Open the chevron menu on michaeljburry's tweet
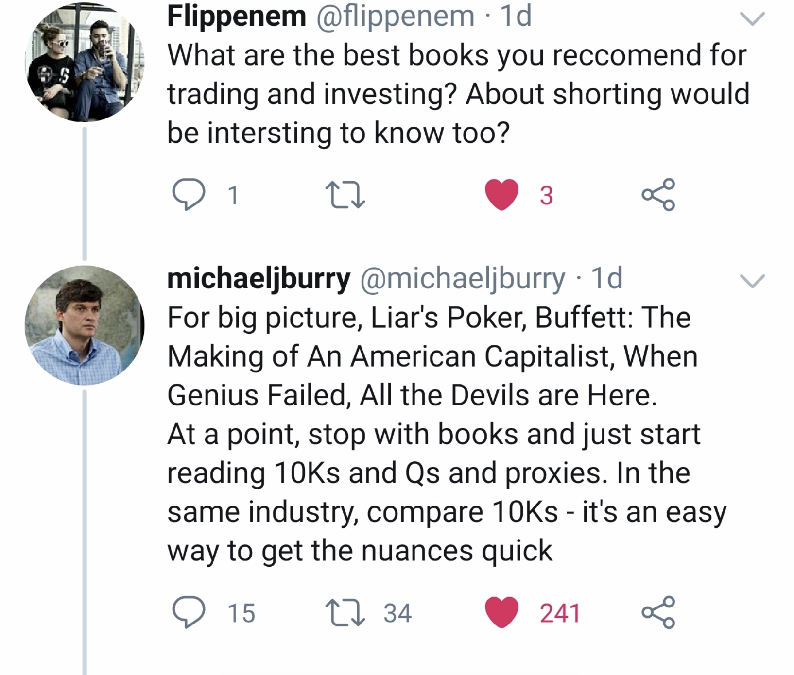Screen dimensions: 794x675 pyautogui.click(x=752, y=281)
